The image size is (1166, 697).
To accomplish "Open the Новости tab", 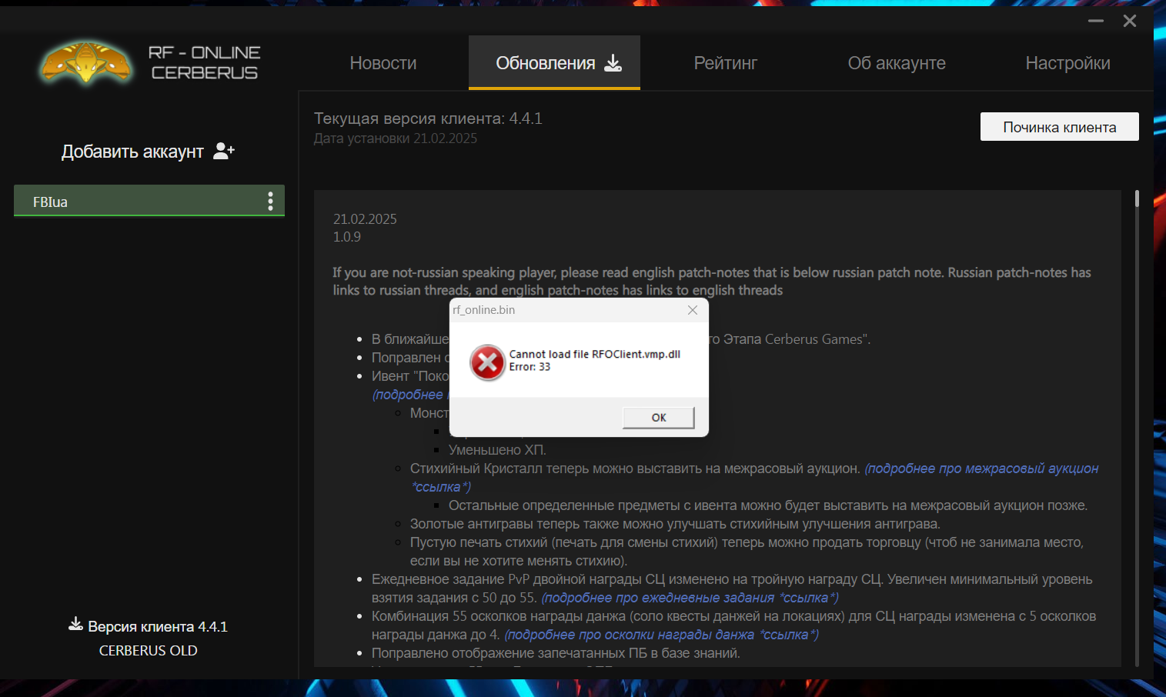I will (383, 63).
